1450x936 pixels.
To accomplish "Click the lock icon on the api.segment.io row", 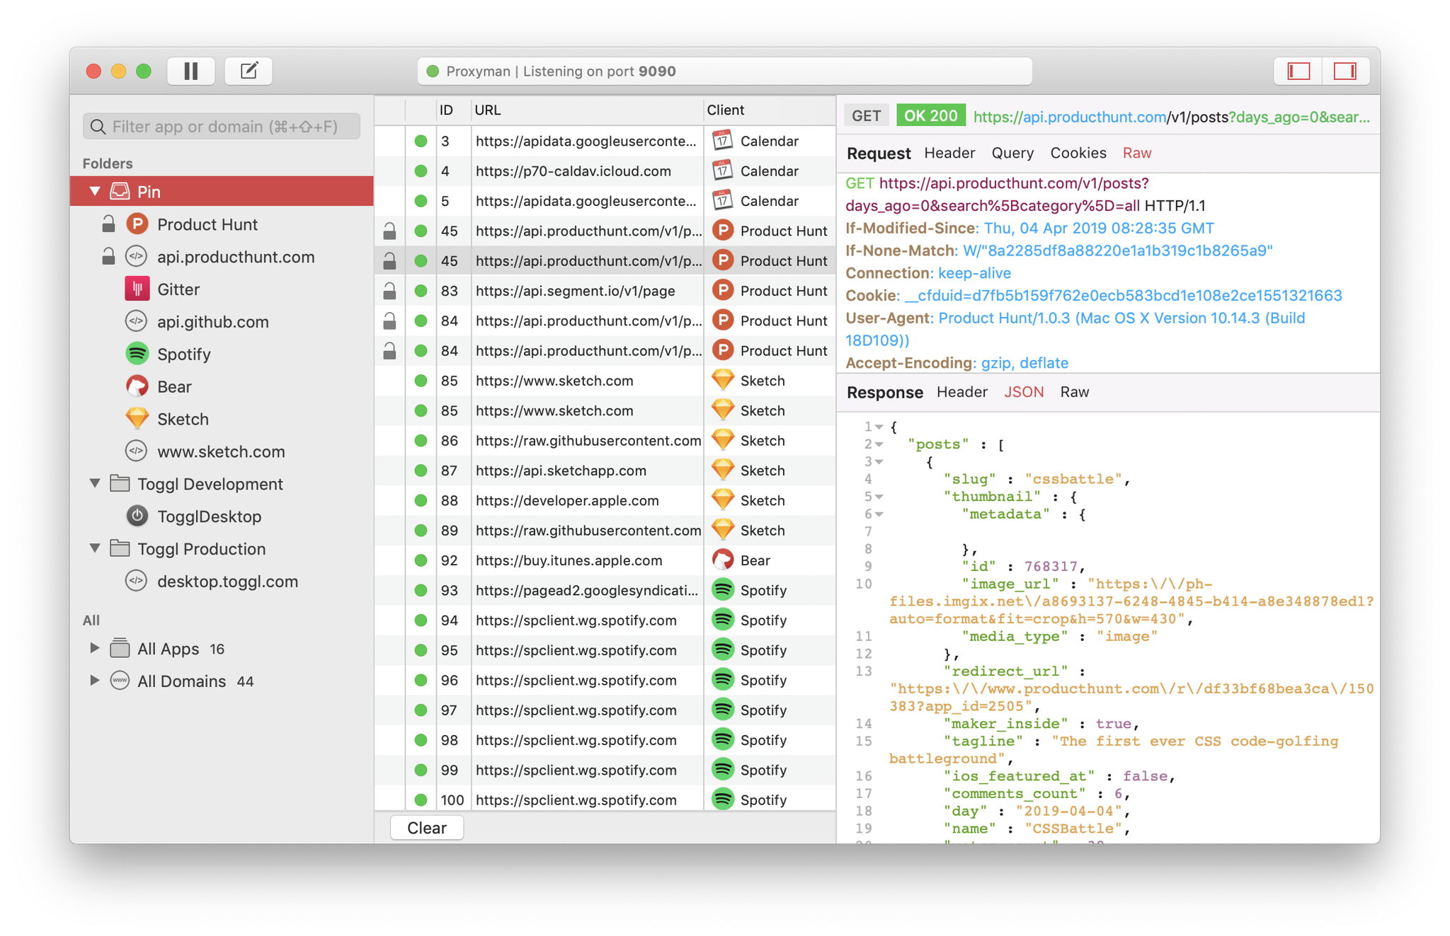I will point(389,291).
